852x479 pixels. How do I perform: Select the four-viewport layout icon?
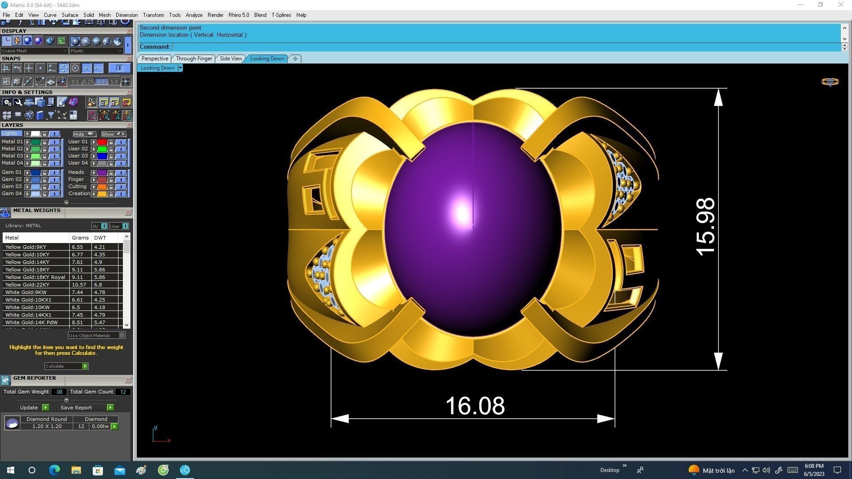[x=7, y=115]
